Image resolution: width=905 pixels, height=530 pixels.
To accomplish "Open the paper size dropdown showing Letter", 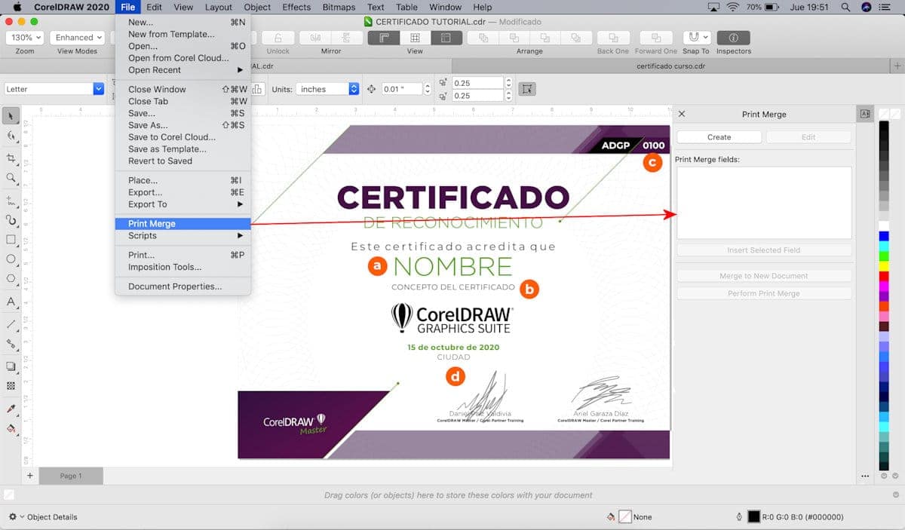I will click(53, 88).
